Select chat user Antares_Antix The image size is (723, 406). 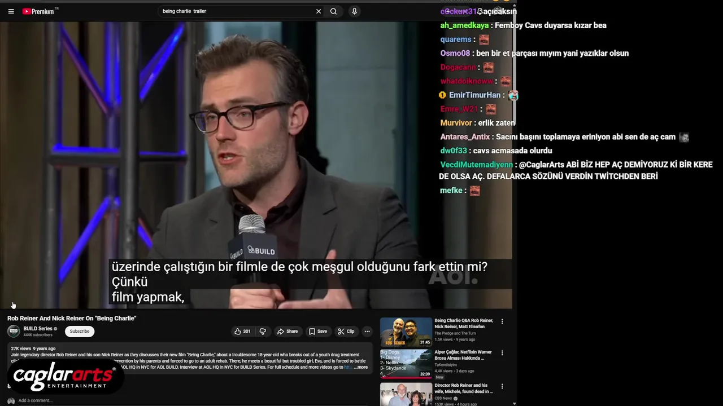pos(465,137)
